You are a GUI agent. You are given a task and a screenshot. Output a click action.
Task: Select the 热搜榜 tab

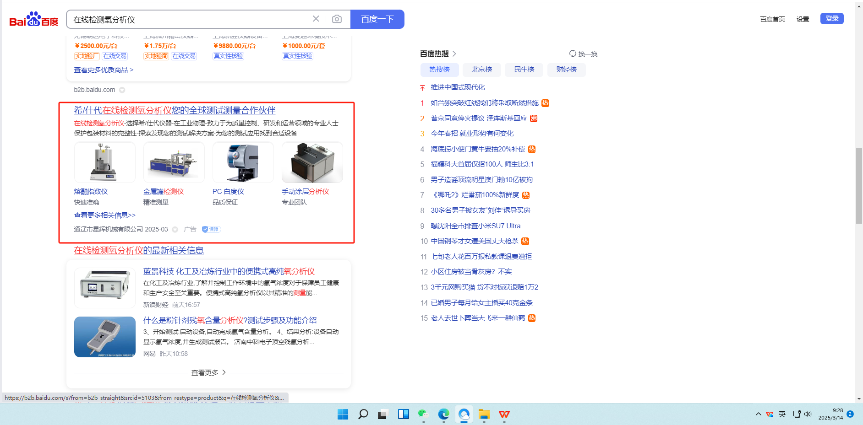coord(440,70)
